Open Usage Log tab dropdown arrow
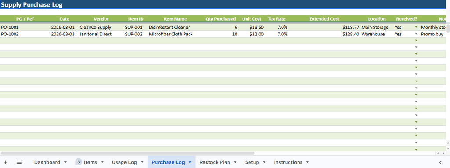Screen dimensions: 450x168 (142, 162)
